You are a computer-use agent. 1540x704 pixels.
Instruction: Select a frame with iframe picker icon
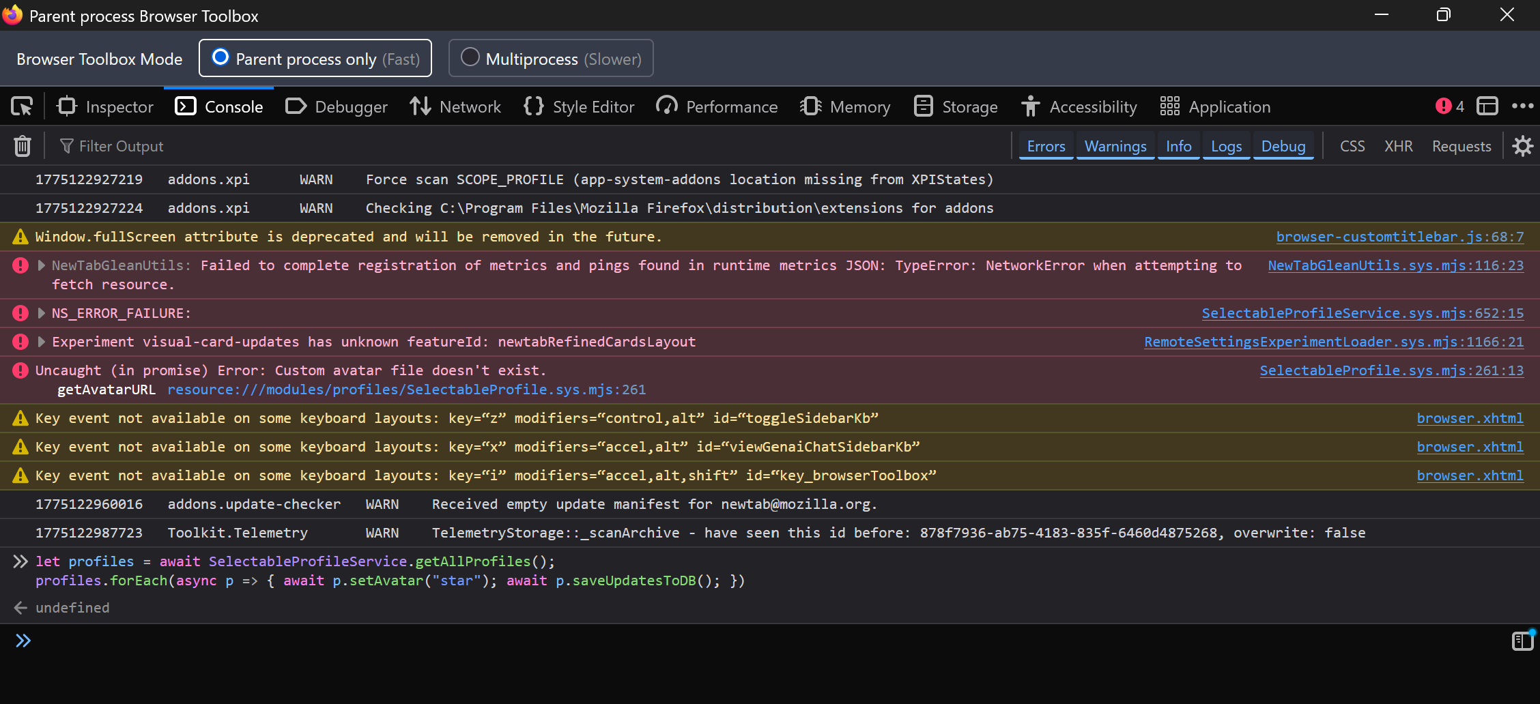[1487, 106]
